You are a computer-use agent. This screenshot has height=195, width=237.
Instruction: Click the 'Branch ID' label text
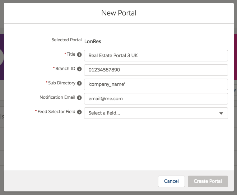[65, 69]
